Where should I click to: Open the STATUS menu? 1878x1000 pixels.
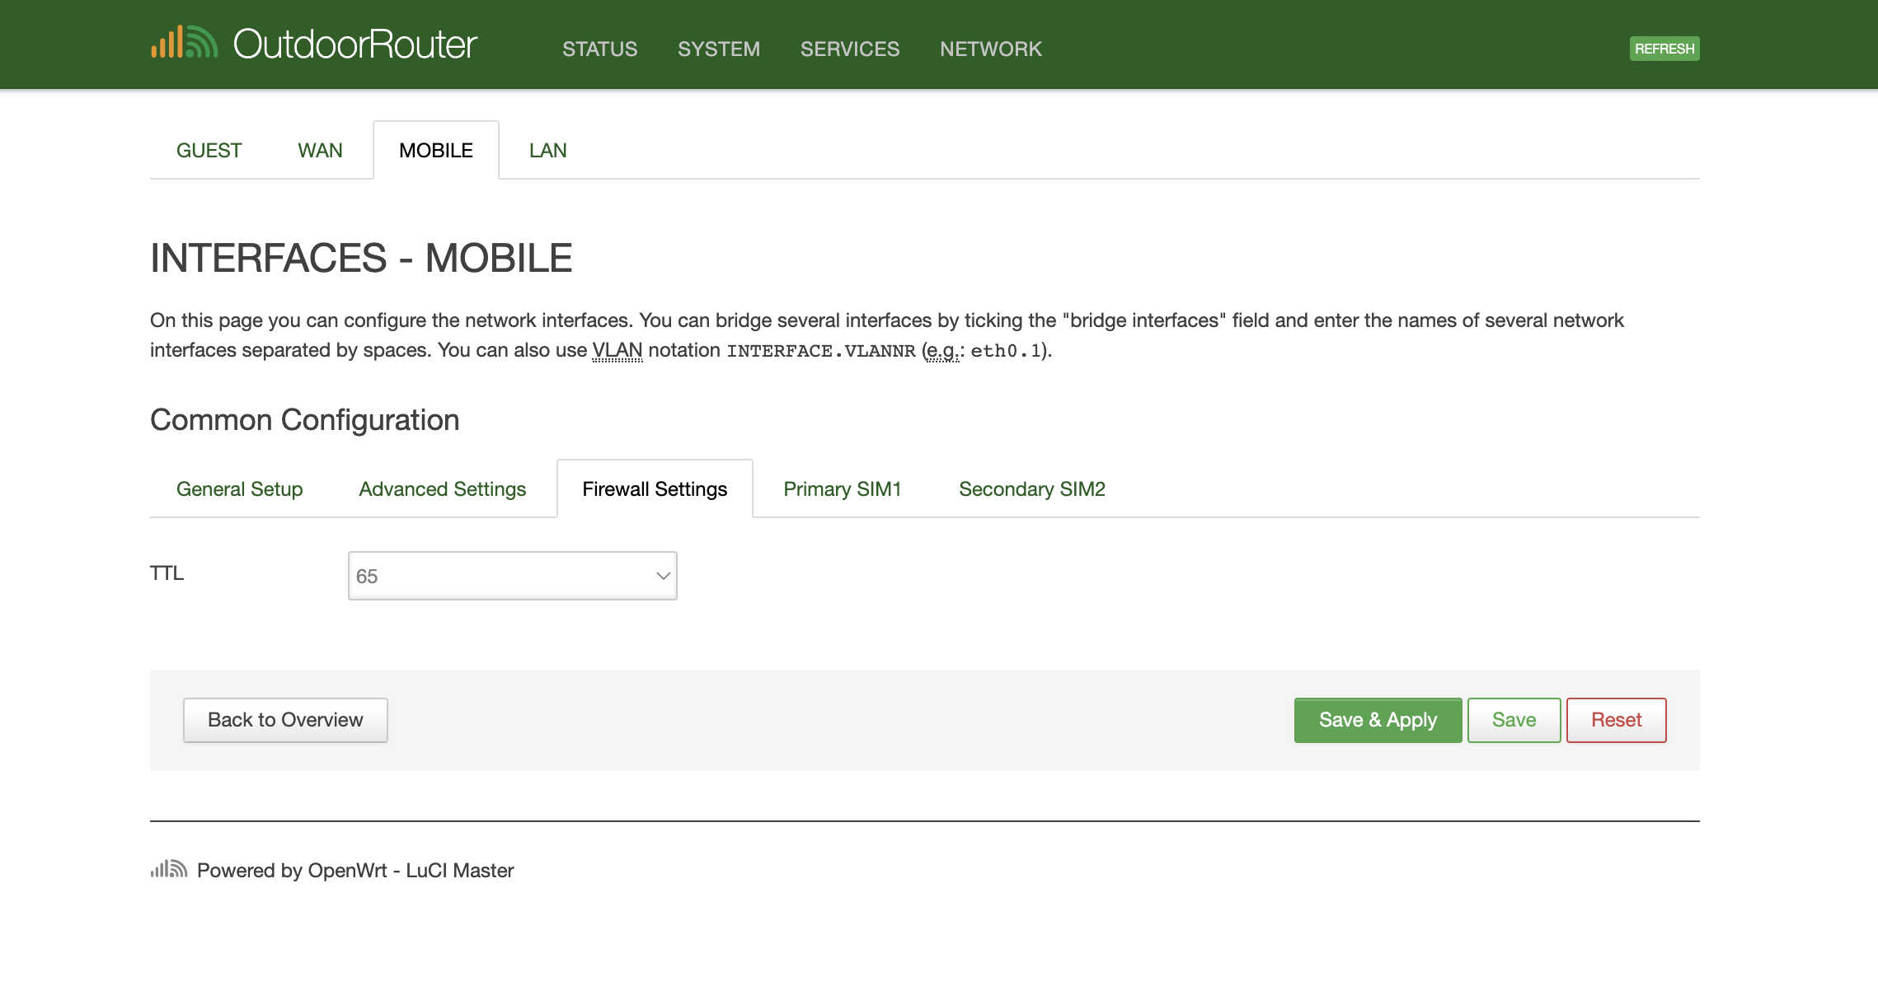click(600, 49)
